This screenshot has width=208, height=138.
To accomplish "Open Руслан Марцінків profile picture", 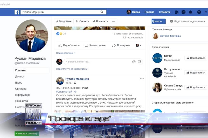I will pos(32,36).
